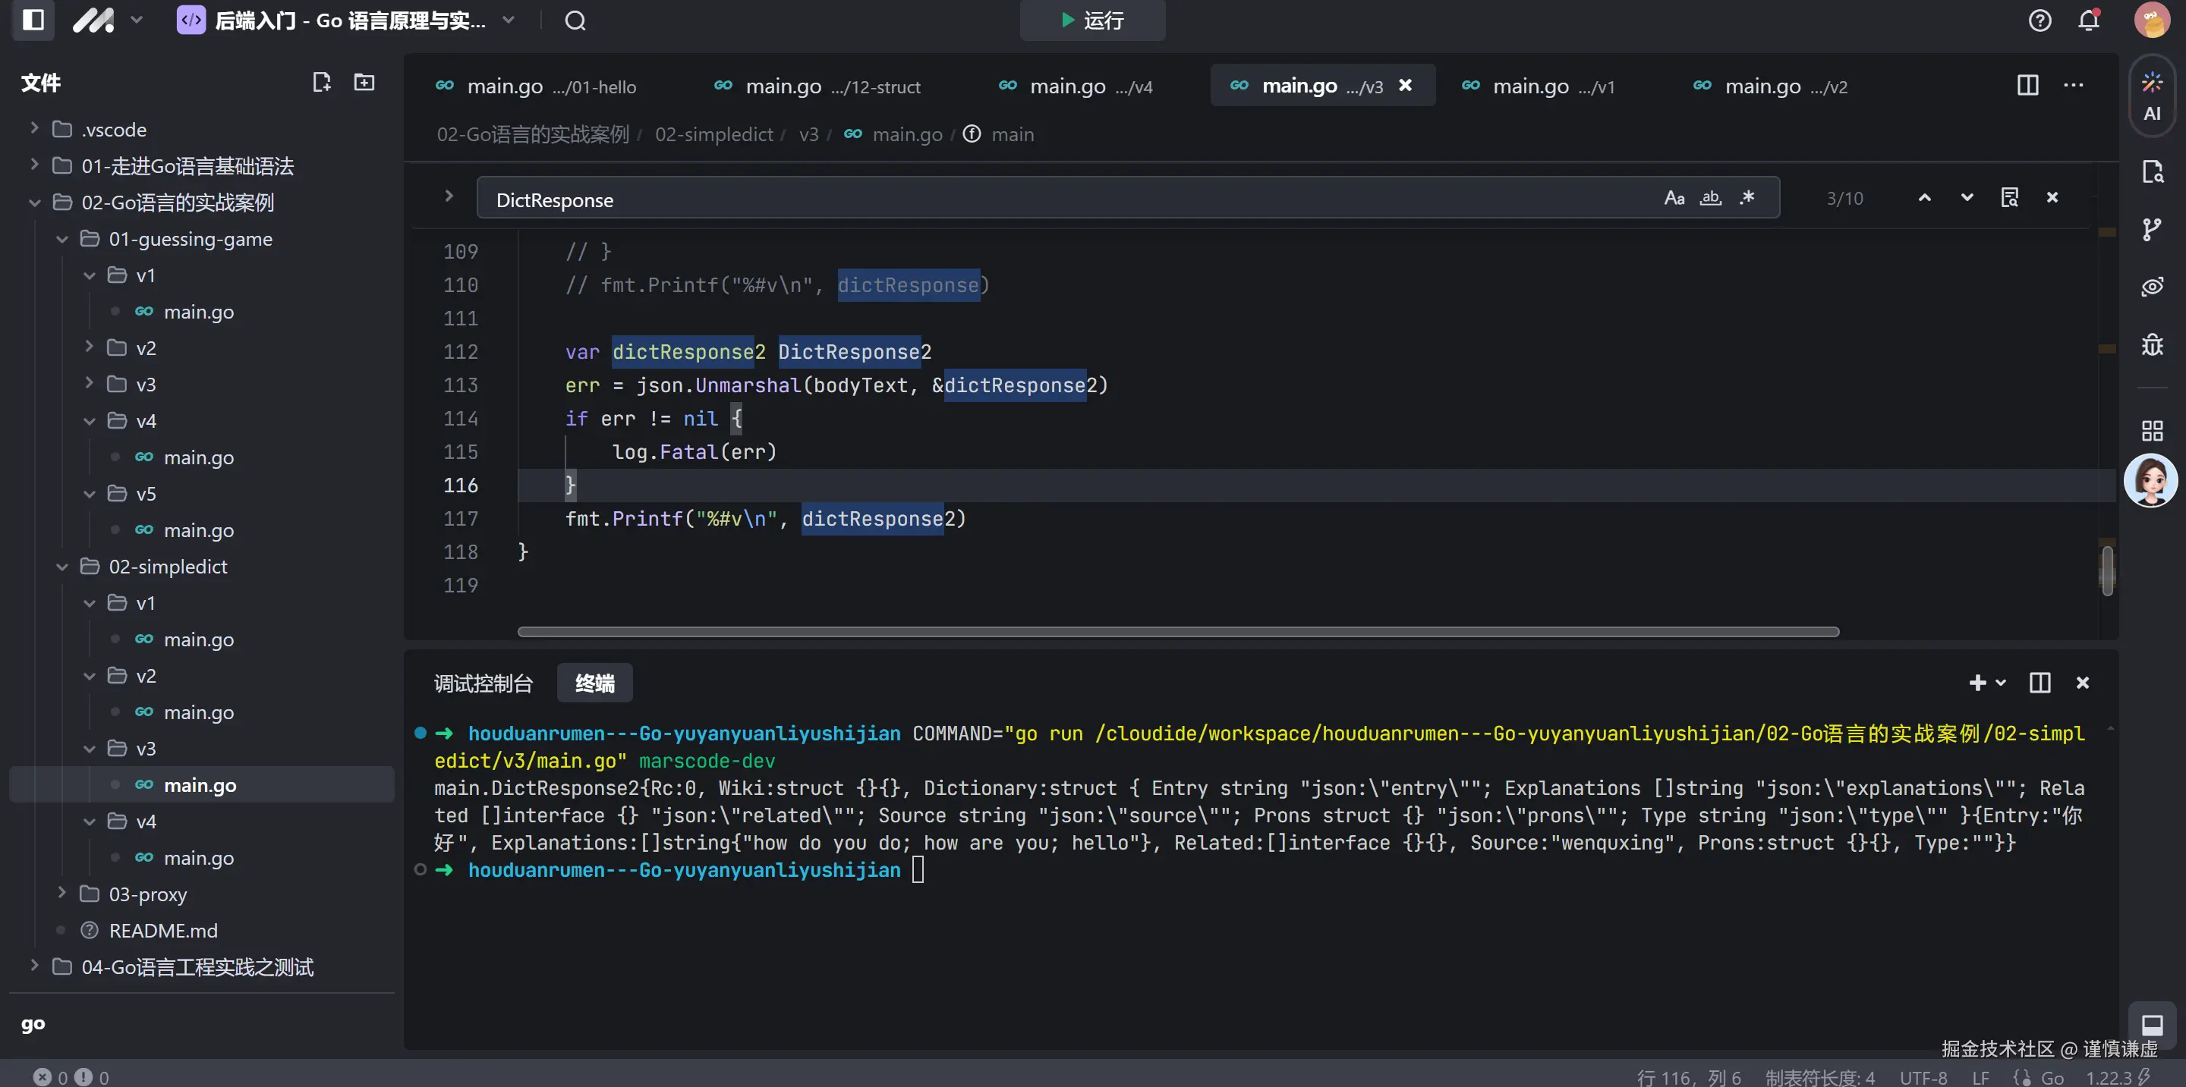Switch to the 调试控制台 tab

click(x=483, y=683)
